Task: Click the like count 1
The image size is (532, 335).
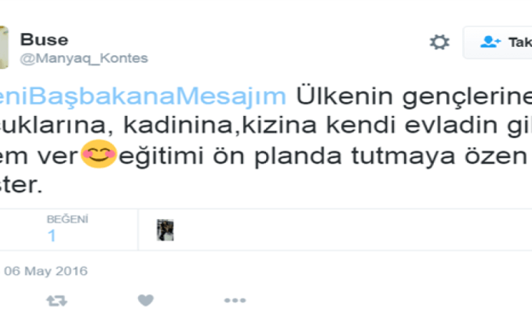Action: point(52,236)
